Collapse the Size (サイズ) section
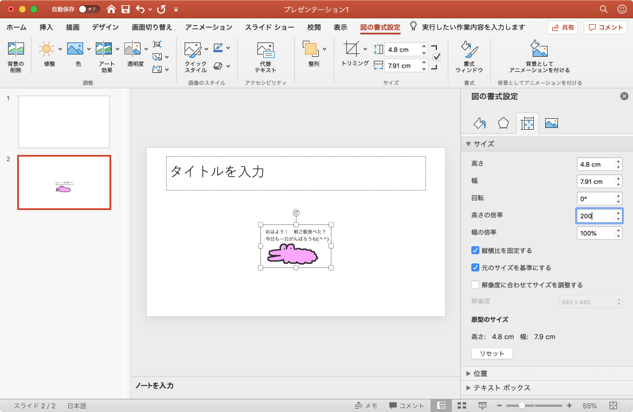 [468, 144]
